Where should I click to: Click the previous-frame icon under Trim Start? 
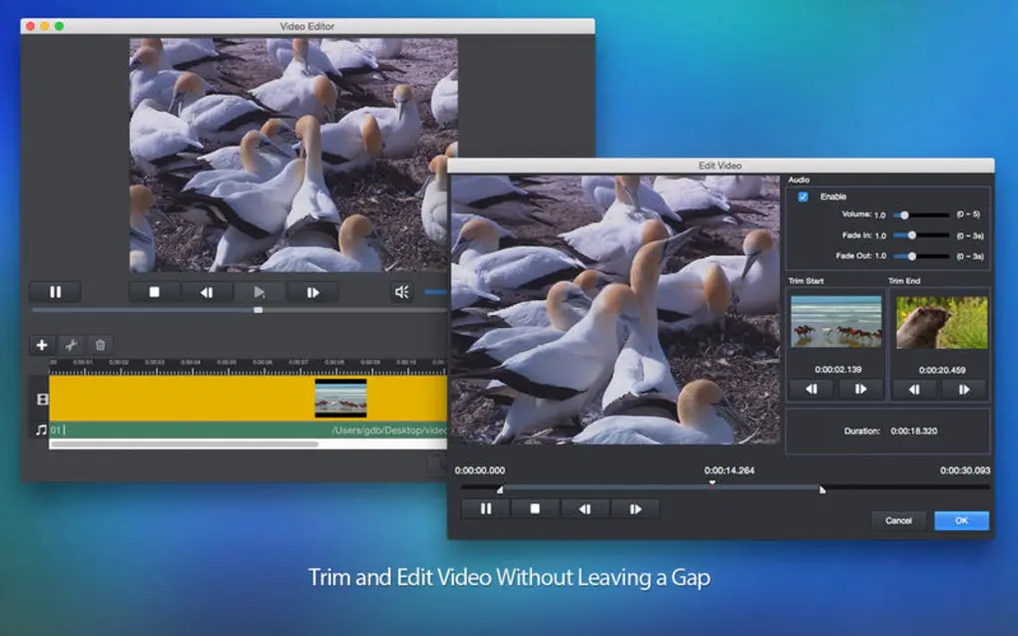810,389
